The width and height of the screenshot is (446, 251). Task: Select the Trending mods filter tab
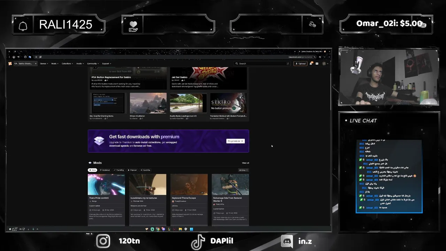(118, 170)
